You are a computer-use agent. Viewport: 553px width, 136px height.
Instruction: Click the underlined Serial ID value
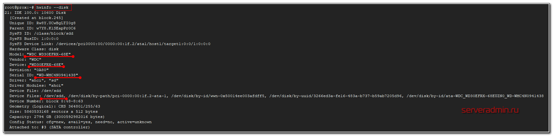[x=57, y=75]
